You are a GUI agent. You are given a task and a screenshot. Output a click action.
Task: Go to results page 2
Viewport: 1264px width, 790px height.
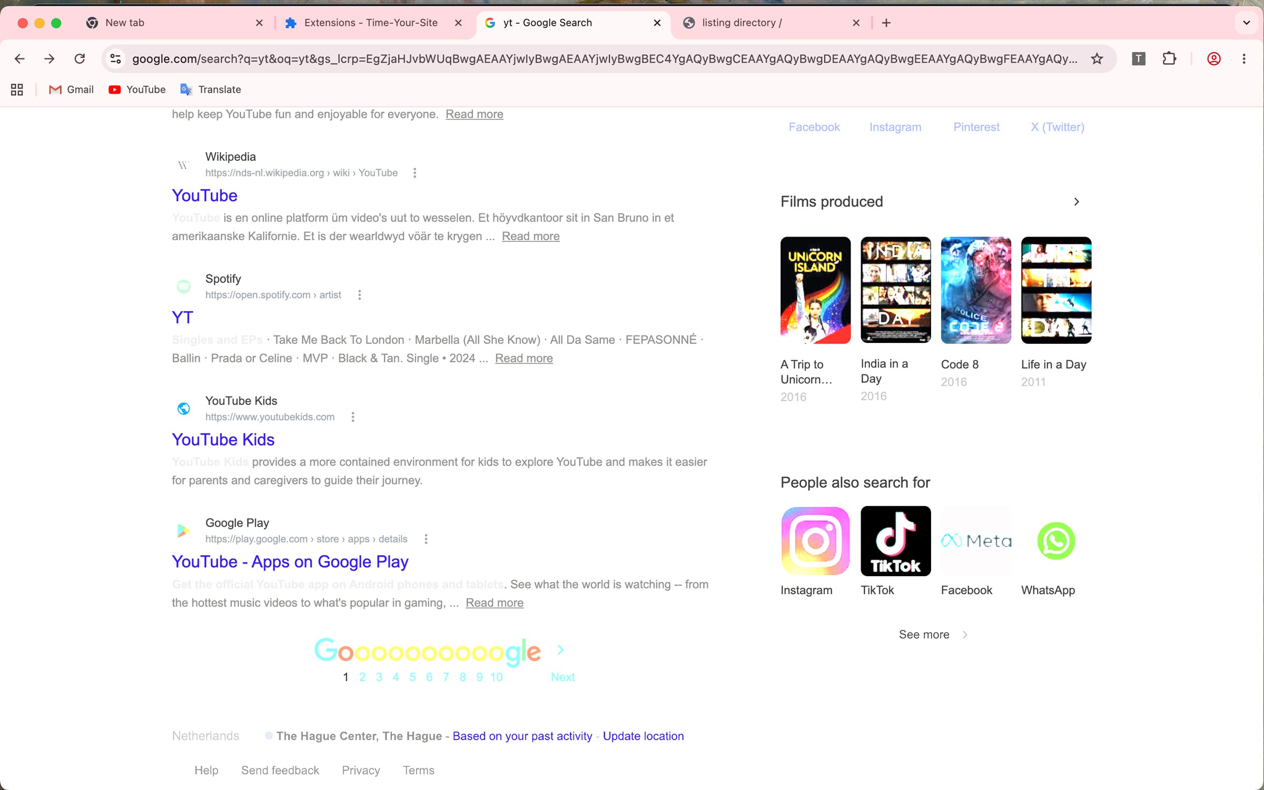(x=362, y=677)
